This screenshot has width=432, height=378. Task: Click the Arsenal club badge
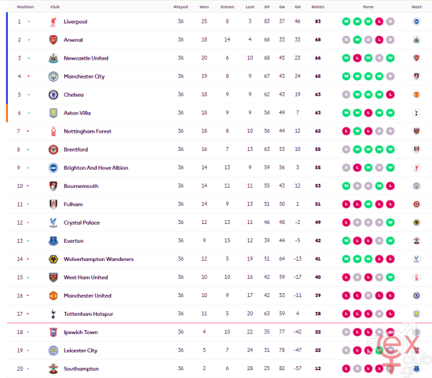[x=53, y=40]
